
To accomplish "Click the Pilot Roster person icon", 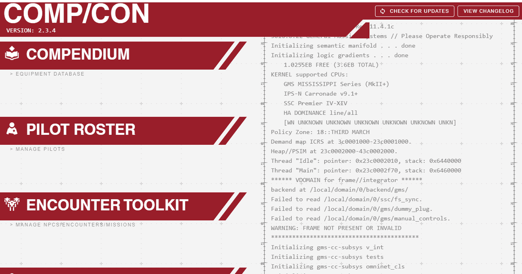I will [x=12, y=129].
